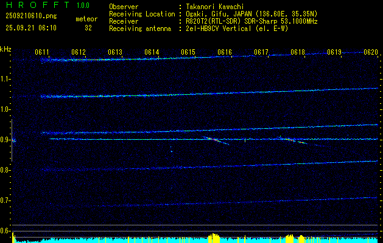Screen dimensions: 383x243
Task: Click the wide yellow burst under 0616
Action: point(214,238)
